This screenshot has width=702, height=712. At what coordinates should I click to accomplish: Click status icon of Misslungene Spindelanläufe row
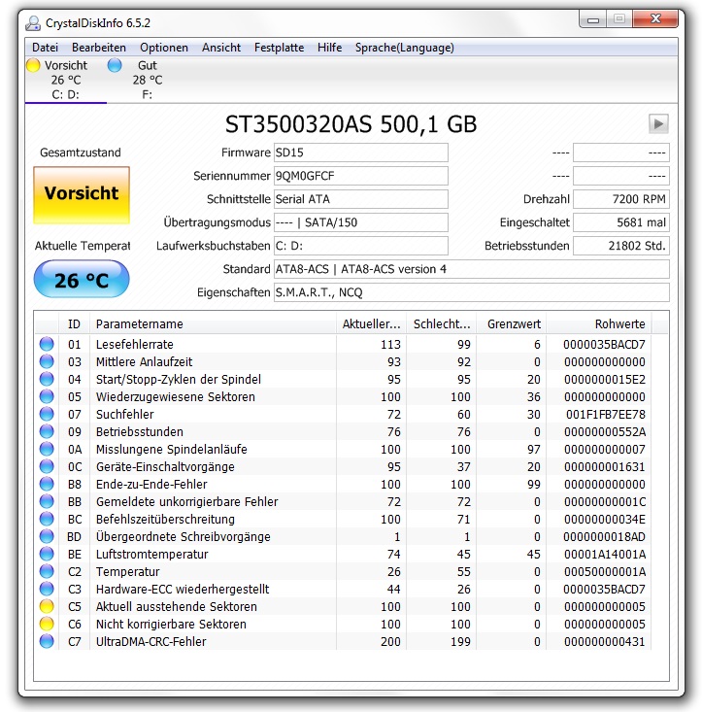click(47, 449)
